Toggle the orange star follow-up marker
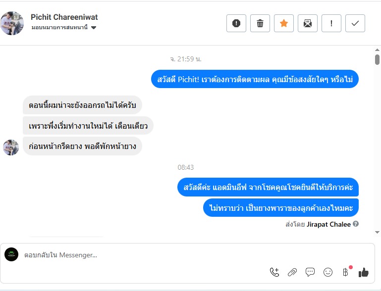The height and width of the screenshot is (291, 381). coord(284,23)
